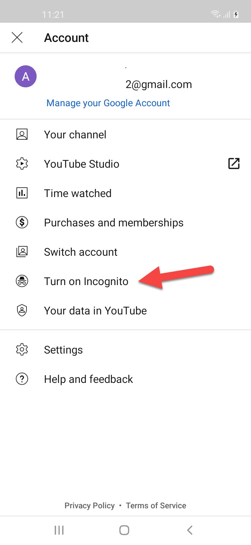Tap the YouTube Studio gear icon
Image resolution: width=251 pixels, height=545 pixels.
tap(22, 164)
